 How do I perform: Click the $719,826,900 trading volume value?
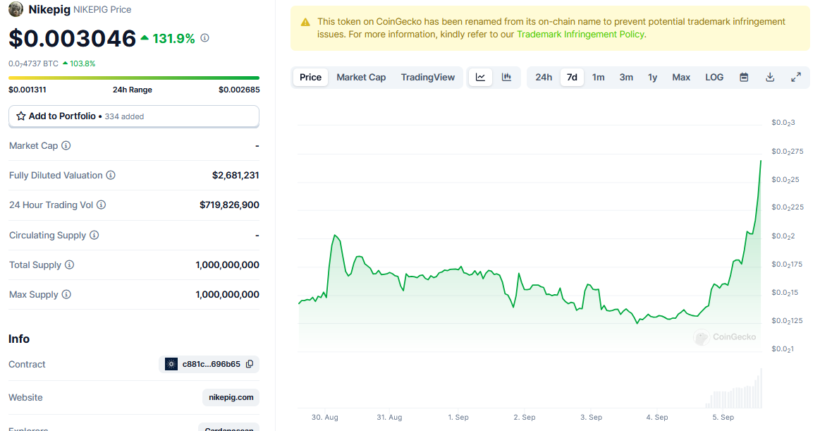coord(229,205)
